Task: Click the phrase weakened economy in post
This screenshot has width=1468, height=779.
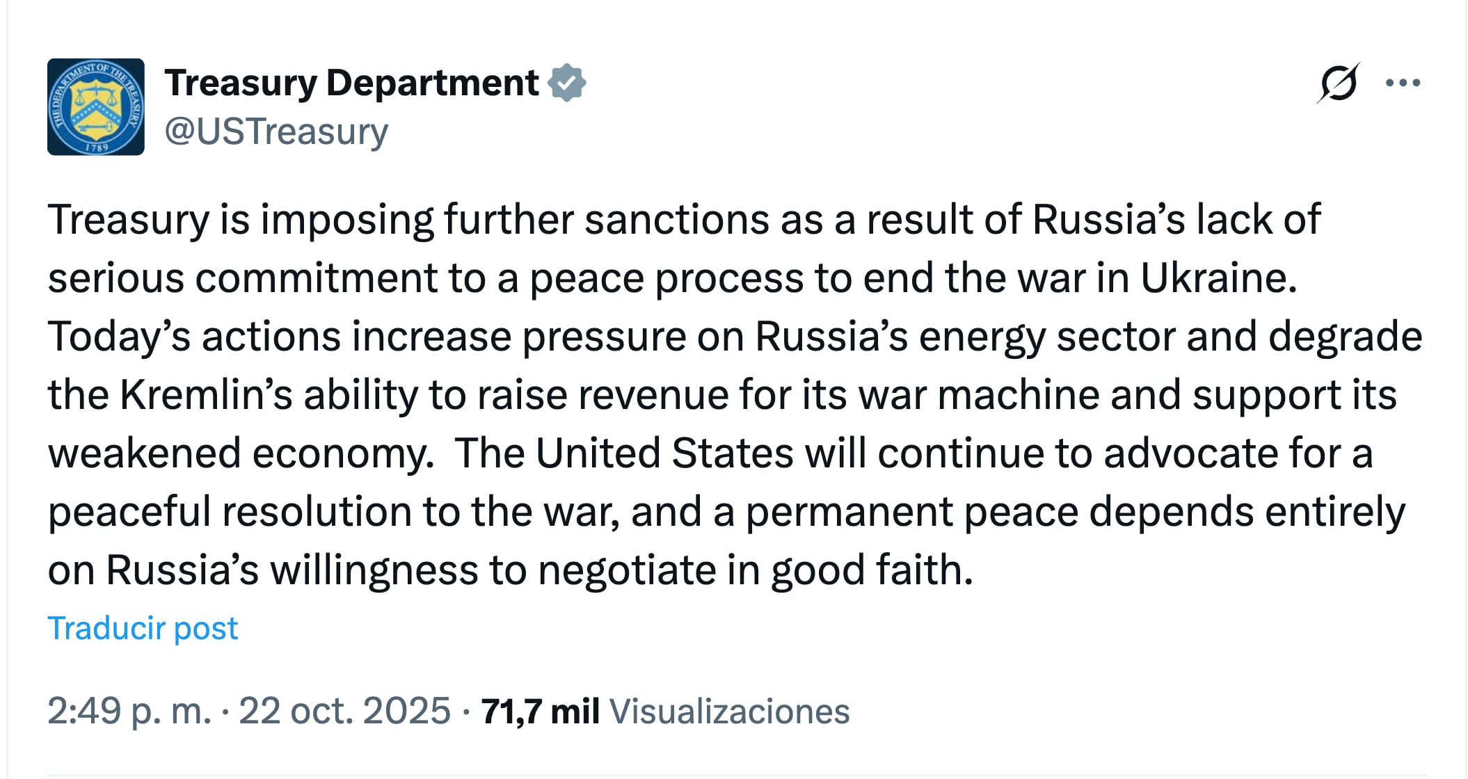Action: click(x=241, y=453)
